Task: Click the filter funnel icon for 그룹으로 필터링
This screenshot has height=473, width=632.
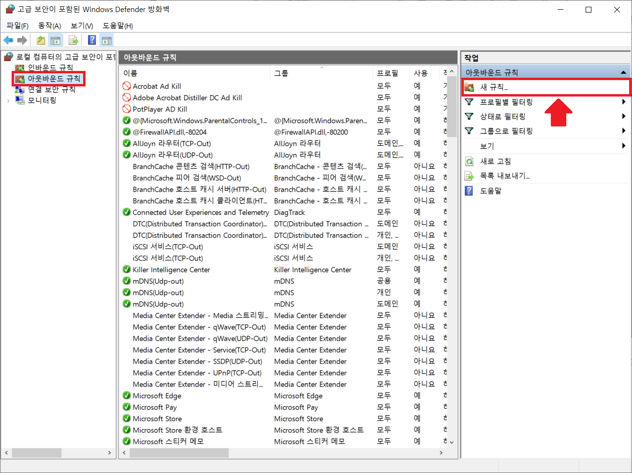Action: [469, 131]
